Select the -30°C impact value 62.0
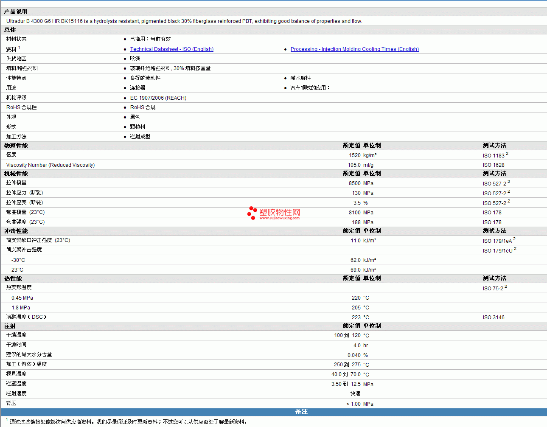Image resolution: width=547 pixels, height=427 pixels. coord(356,260)
